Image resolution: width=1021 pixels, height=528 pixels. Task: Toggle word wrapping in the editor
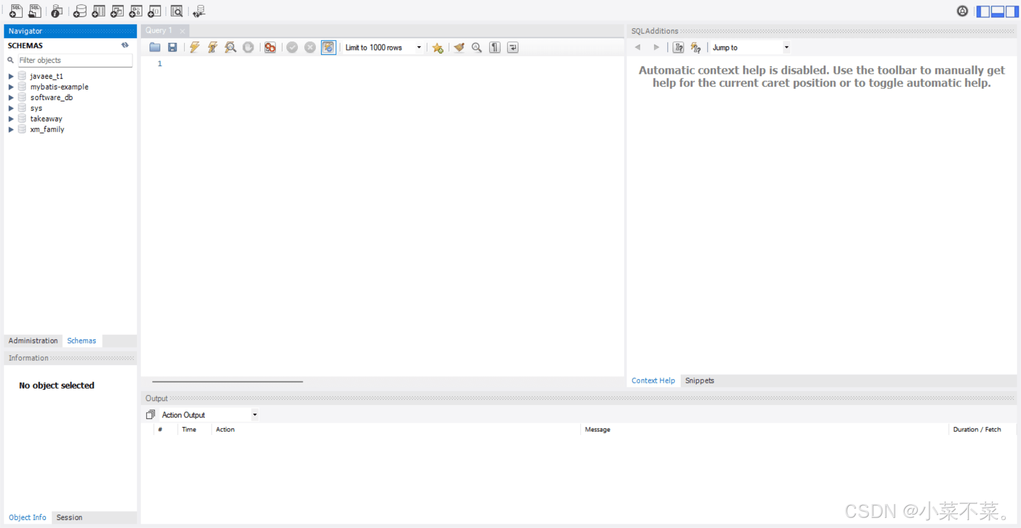tap(513, 47)
